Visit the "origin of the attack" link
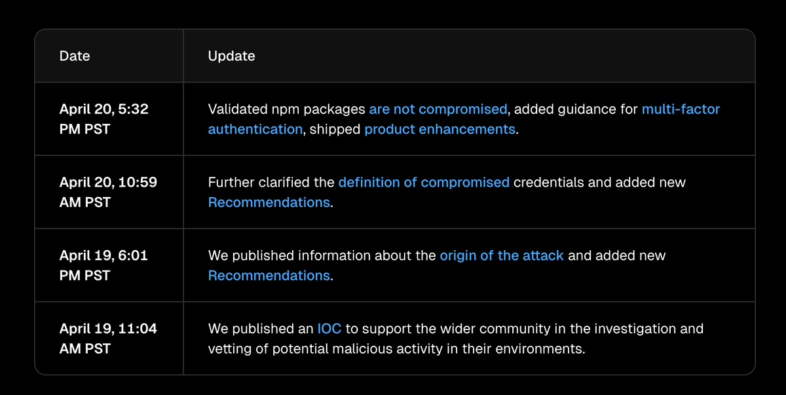The width and height of the screenshot is (786, 395). coord(501,255)
